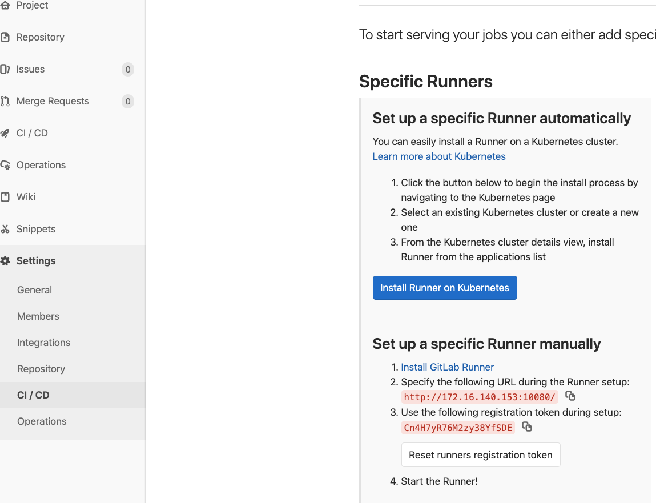
Task: Open the Install GitLab Runner link
Action: tap(447, 367)
